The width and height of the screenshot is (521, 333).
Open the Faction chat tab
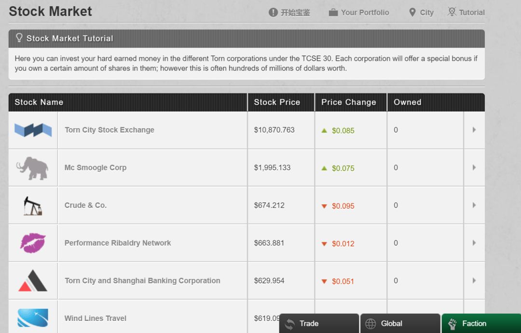481,323
